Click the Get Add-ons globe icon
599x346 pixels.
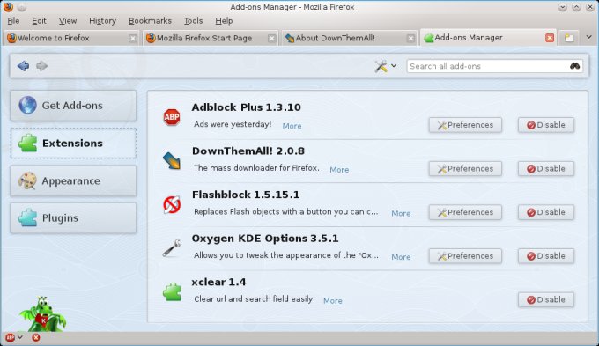(27, 106)
